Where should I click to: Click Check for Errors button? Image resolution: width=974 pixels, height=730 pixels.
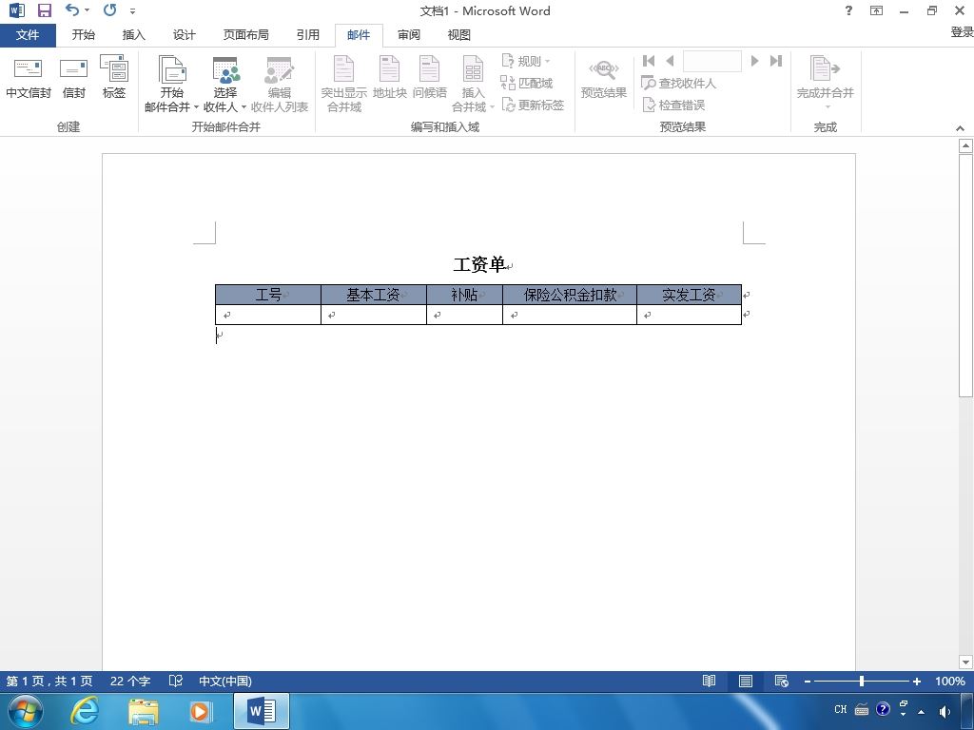click(x=674, y=105)
